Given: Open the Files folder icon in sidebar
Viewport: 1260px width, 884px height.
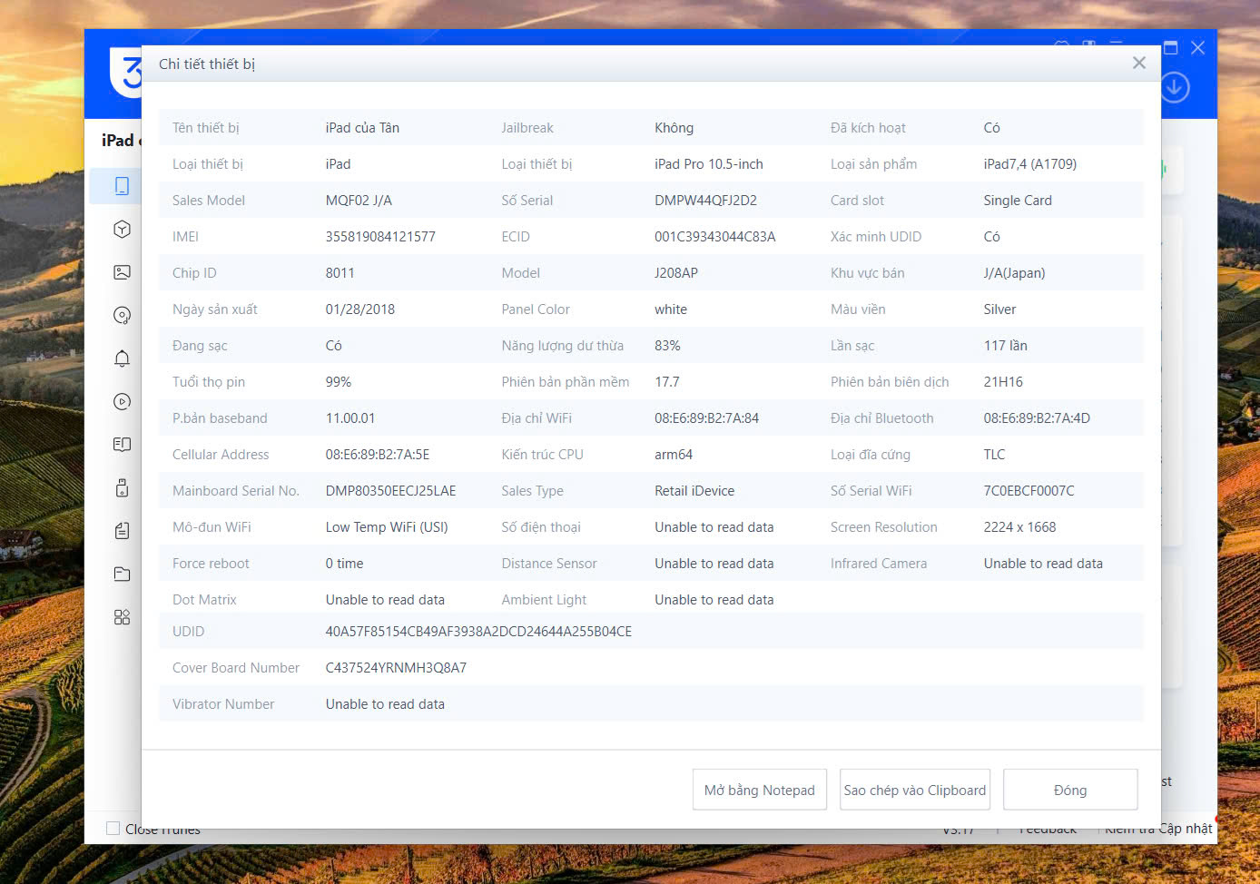Looking at the screenshot, I should click(122, 574).
